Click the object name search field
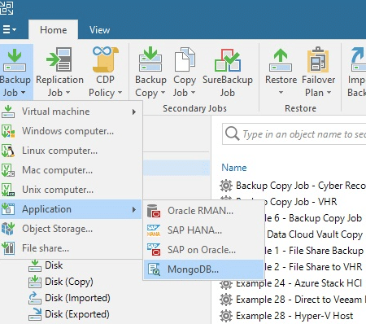This screenshot has width=366, height=324. click(x=294, y=134)
